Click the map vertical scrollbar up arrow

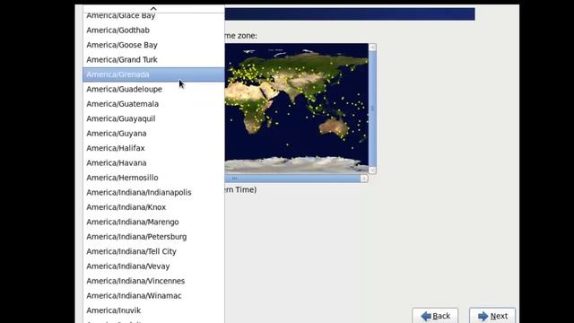(x=372, y=48)
